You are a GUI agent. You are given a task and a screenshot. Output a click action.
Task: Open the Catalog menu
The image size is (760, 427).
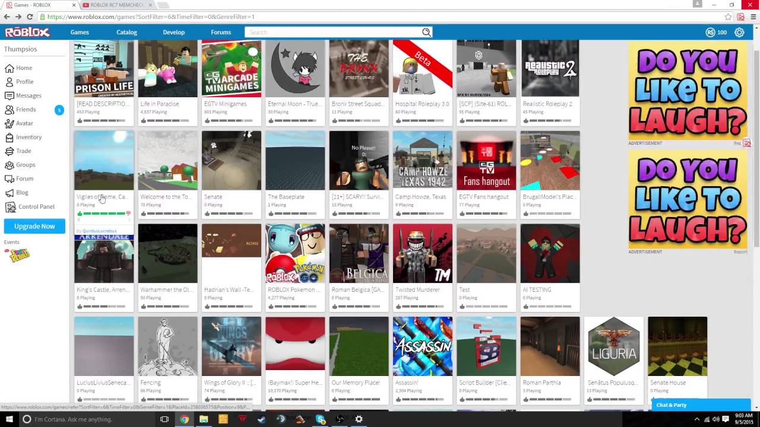(126, 32)
